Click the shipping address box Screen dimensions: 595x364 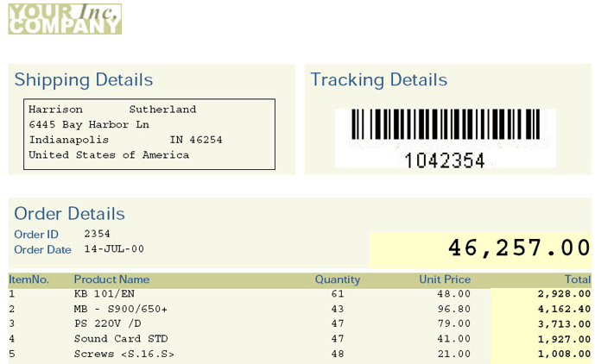pyautogui.click(x=149, y=135)
